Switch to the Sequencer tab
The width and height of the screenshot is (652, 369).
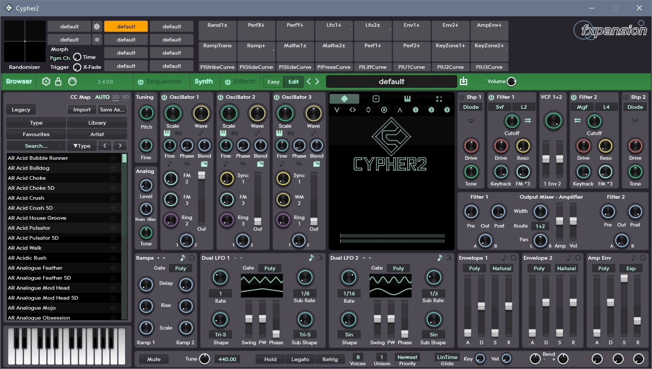click(164, 81)
